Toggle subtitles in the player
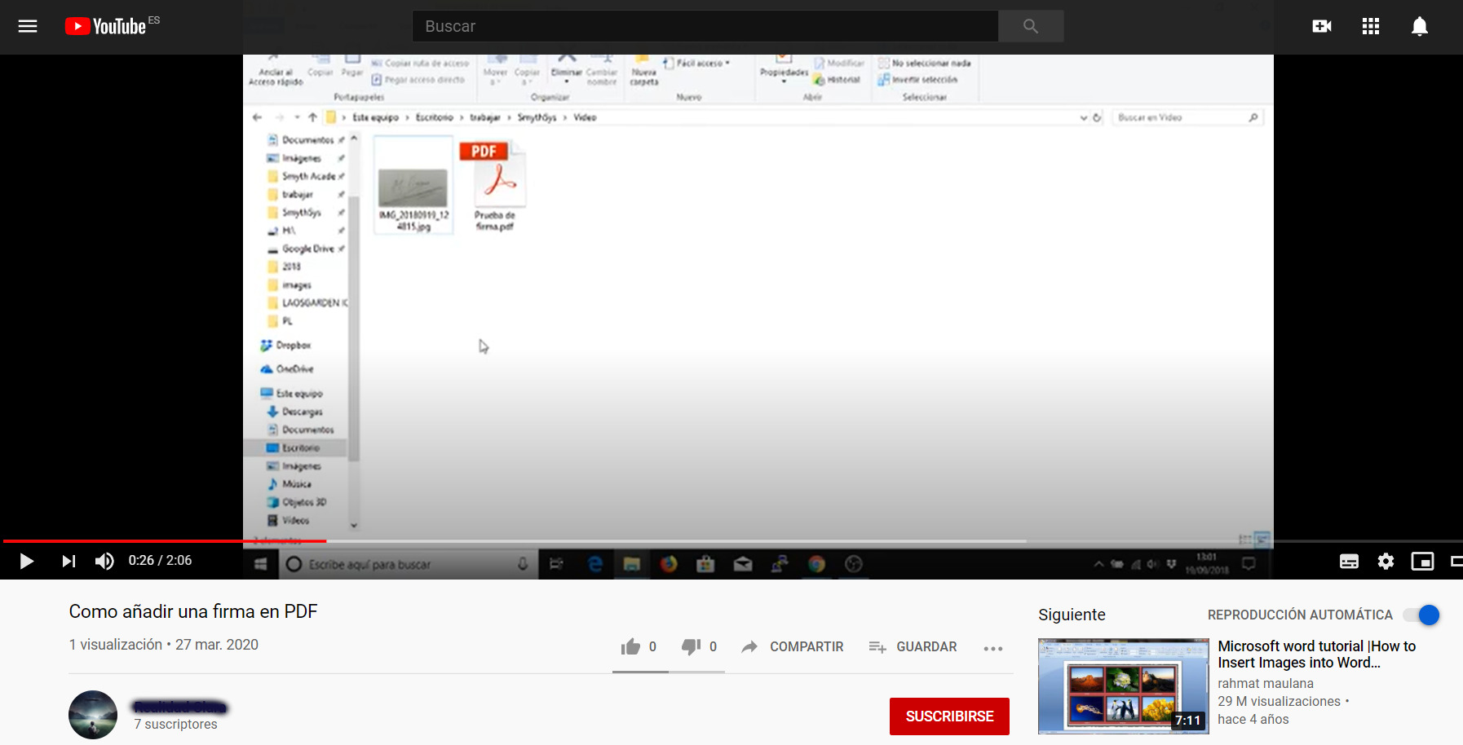 click(x=1349, y=561)
